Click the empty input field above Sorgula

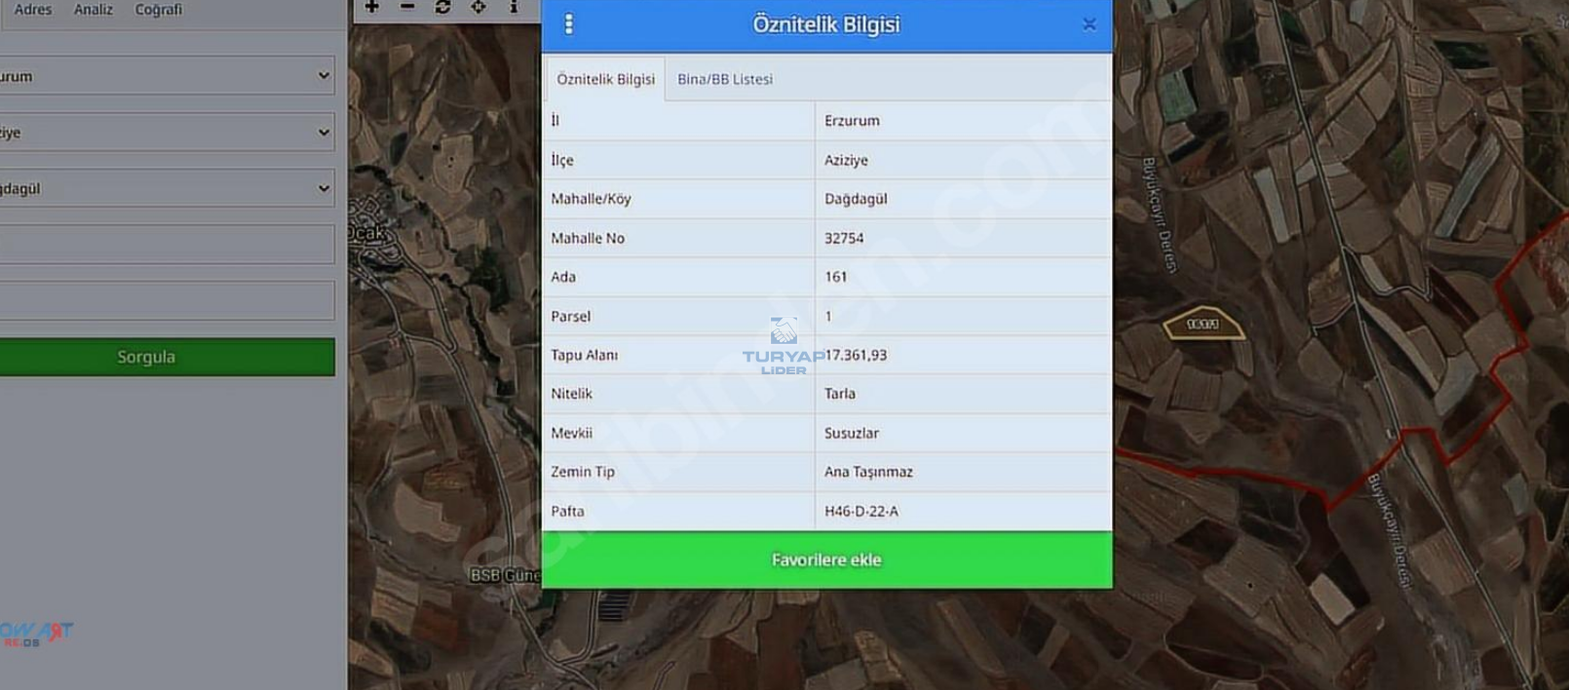167,301
